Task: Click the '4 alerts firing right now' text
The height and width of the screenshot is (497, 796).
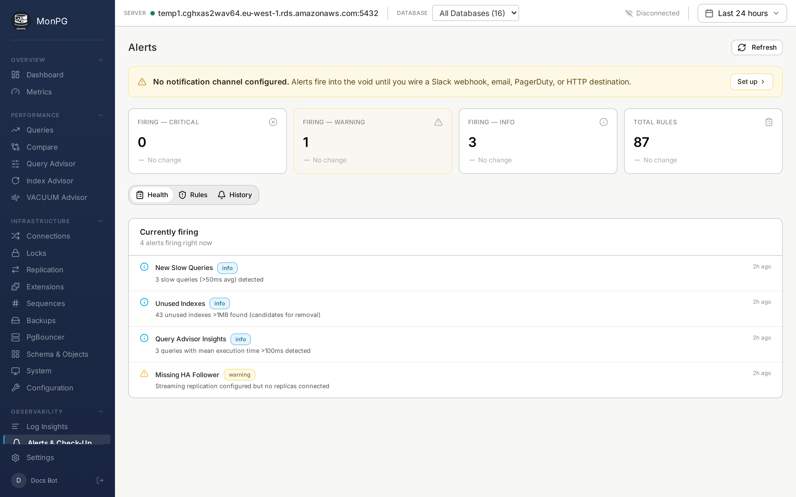Action: coord(176,243)
